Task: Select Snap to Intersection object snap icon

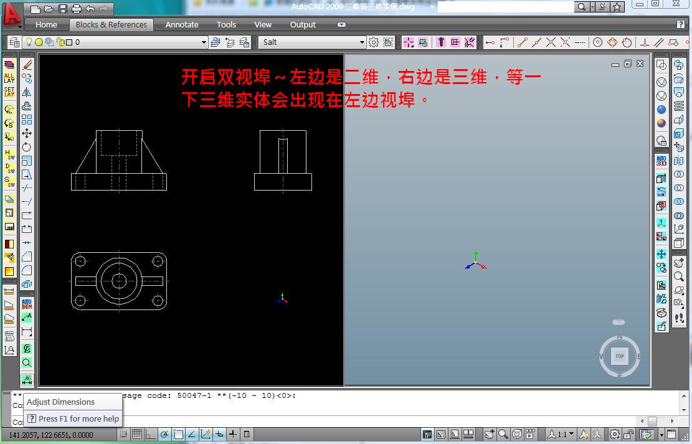Action: (551, 42)
